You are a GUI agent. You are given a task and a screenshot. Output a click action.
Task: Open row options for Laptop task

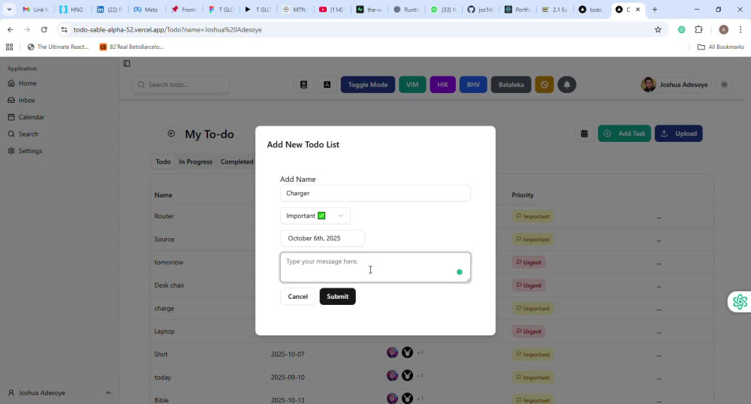click(x=659, y=331)
